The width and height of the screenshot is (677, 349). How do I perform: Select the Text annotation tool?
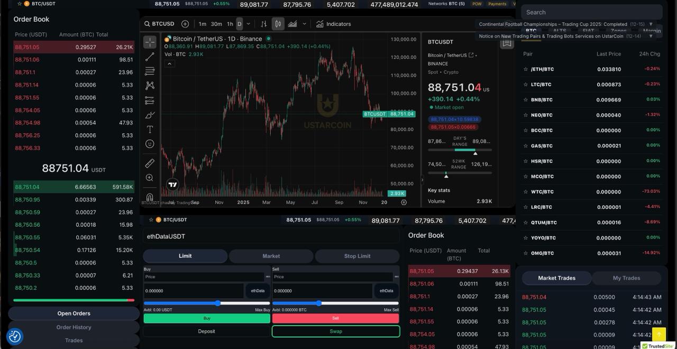pos(150,130)
